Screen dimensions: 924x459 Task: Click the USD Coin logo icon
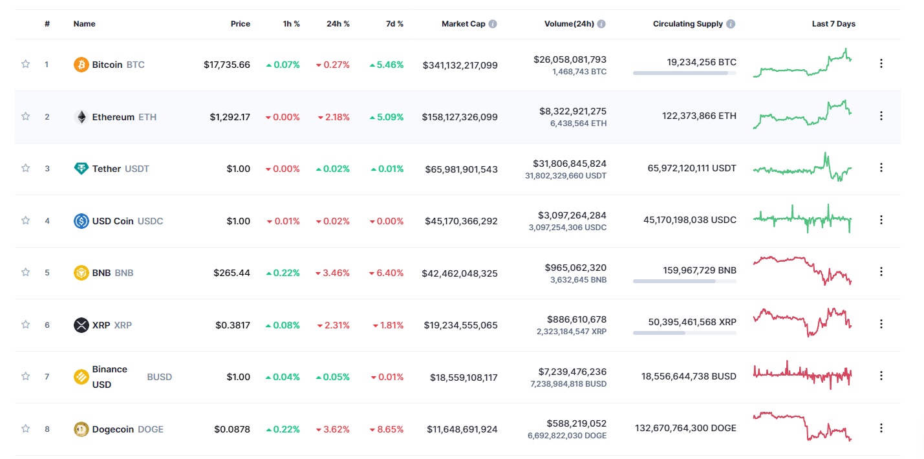pos(80,220)
